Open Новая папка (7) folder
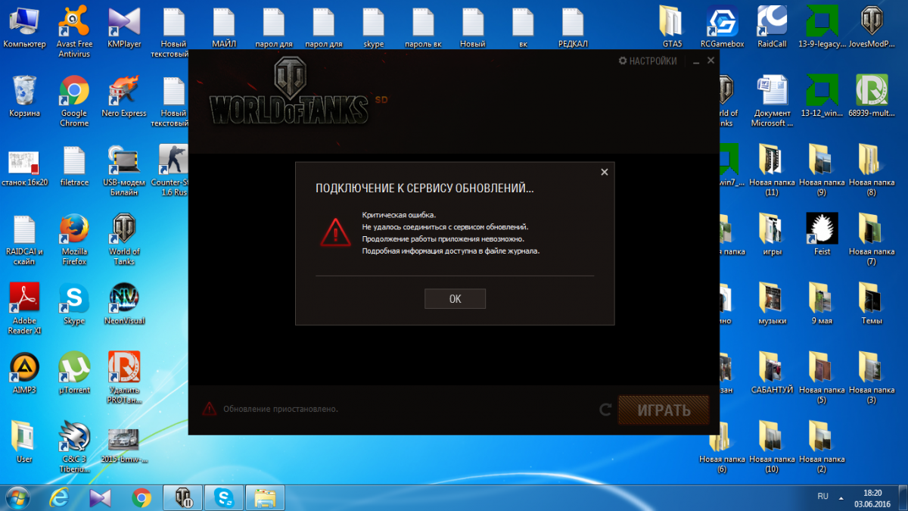 872,240
